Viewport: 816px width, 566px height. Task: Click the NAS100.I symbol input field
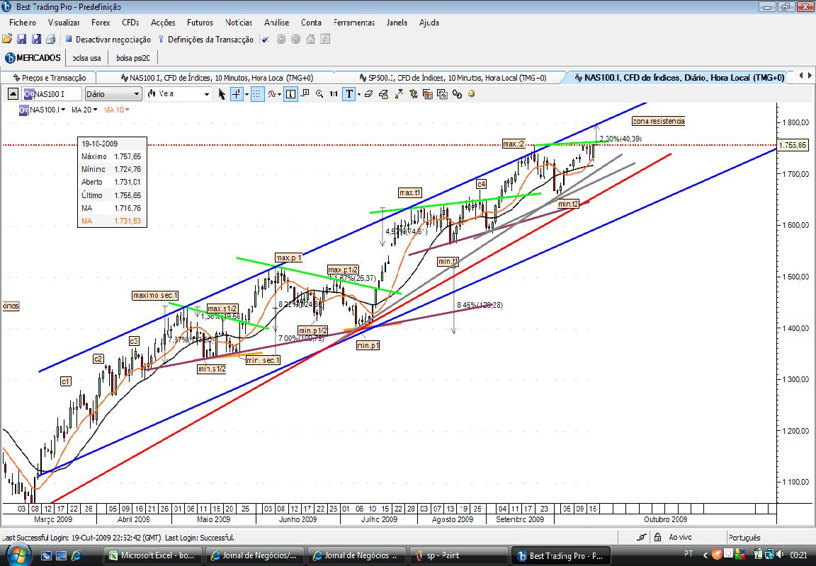(52, 94)
